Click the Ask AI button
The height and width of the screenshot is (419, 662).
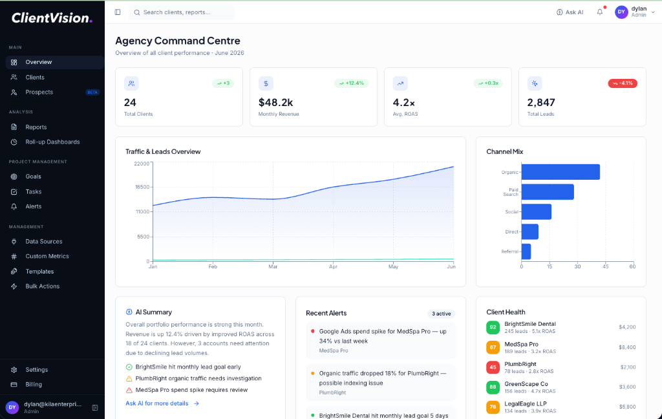tap(569, 12)
